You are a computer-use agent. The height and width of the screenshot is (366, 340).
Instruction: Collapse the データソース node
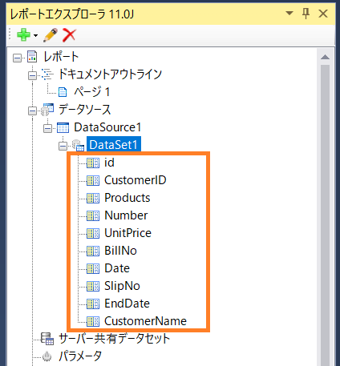pos(32,111)
